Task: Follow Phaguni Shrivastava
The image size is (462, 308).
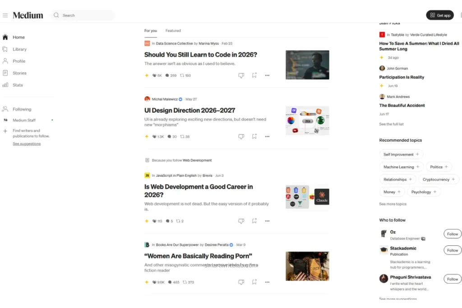Action: (452, 279)
